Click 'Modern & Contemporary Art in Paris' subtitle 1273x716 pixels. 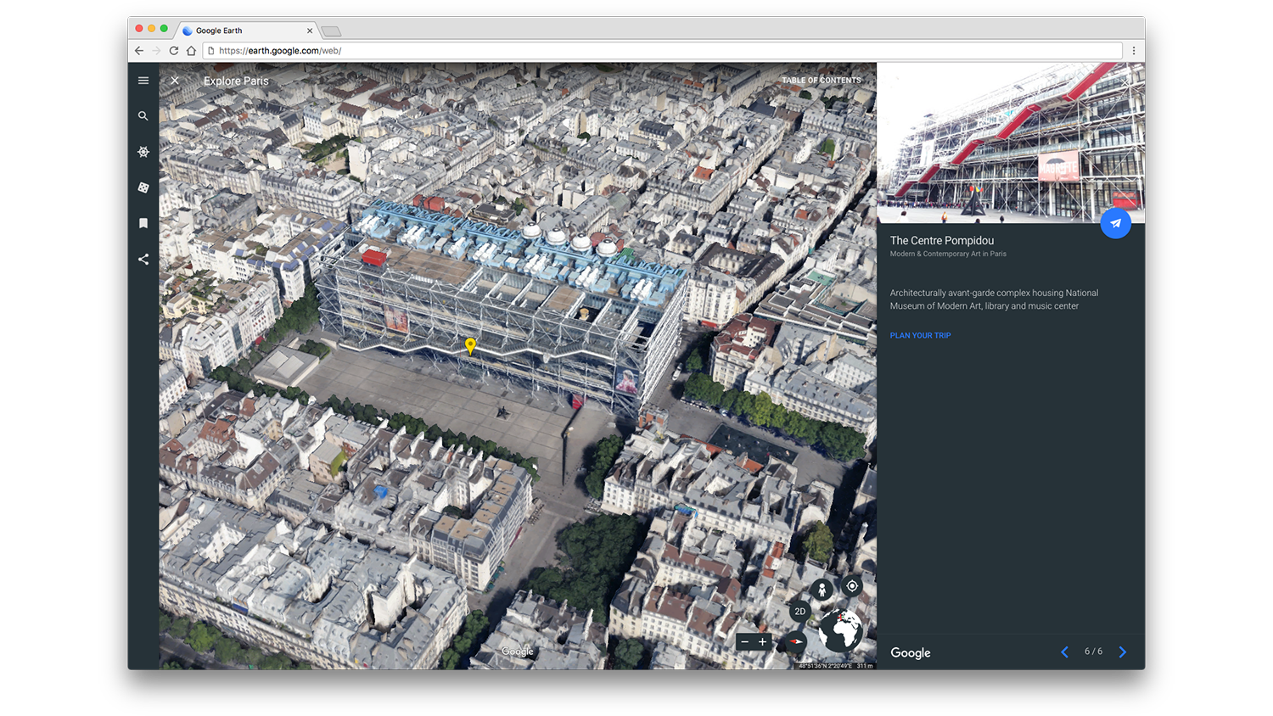(x=948, y=254)
